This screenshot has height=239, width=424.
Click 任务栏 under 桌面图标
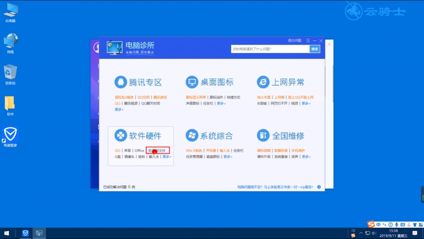coord(208,103)
